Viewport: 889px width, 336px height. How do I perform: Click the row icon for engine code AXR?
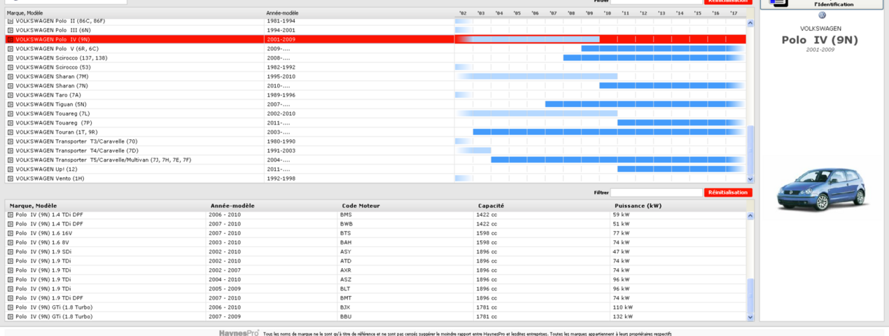tap(10, 270)
